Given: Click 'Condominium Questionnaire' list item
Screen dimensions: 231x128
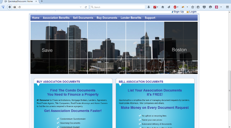Looking at the screenshot, I should [73, 119].
